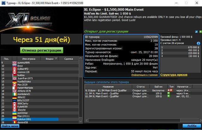Click the green Отмена регистрации button
202x130 pixels.
point(42,50)
